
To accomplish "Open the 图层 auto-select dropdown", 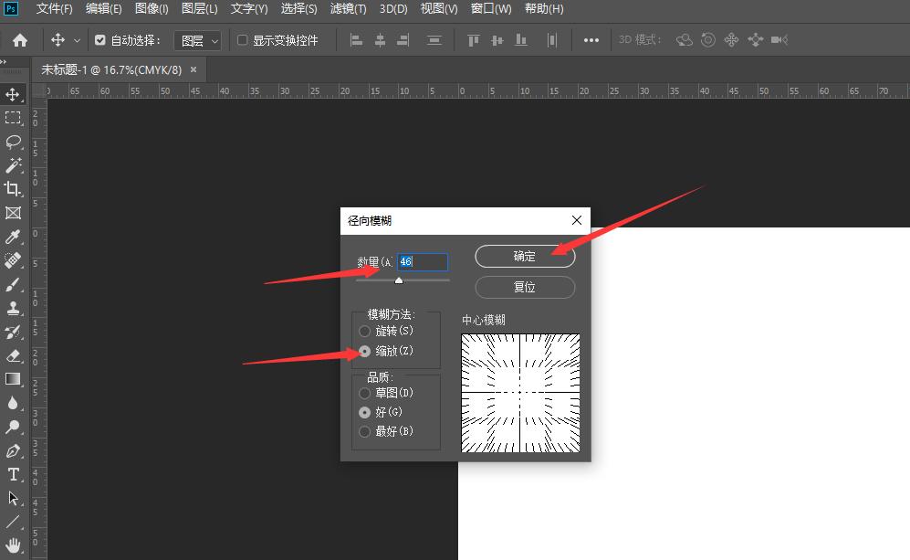I will [x=197, y=39].
